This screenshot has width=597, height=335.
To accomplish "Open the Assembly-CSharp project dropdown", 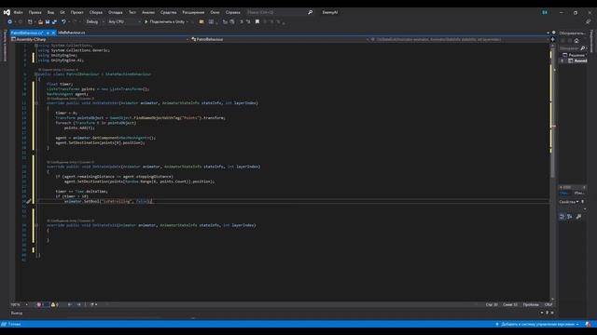I will [x=100, y=39].
